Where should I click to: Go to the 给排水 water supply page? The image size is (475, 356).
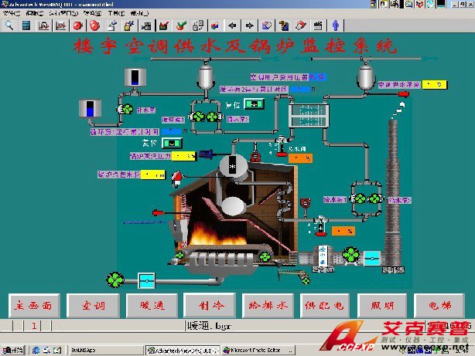click(266, 305)
